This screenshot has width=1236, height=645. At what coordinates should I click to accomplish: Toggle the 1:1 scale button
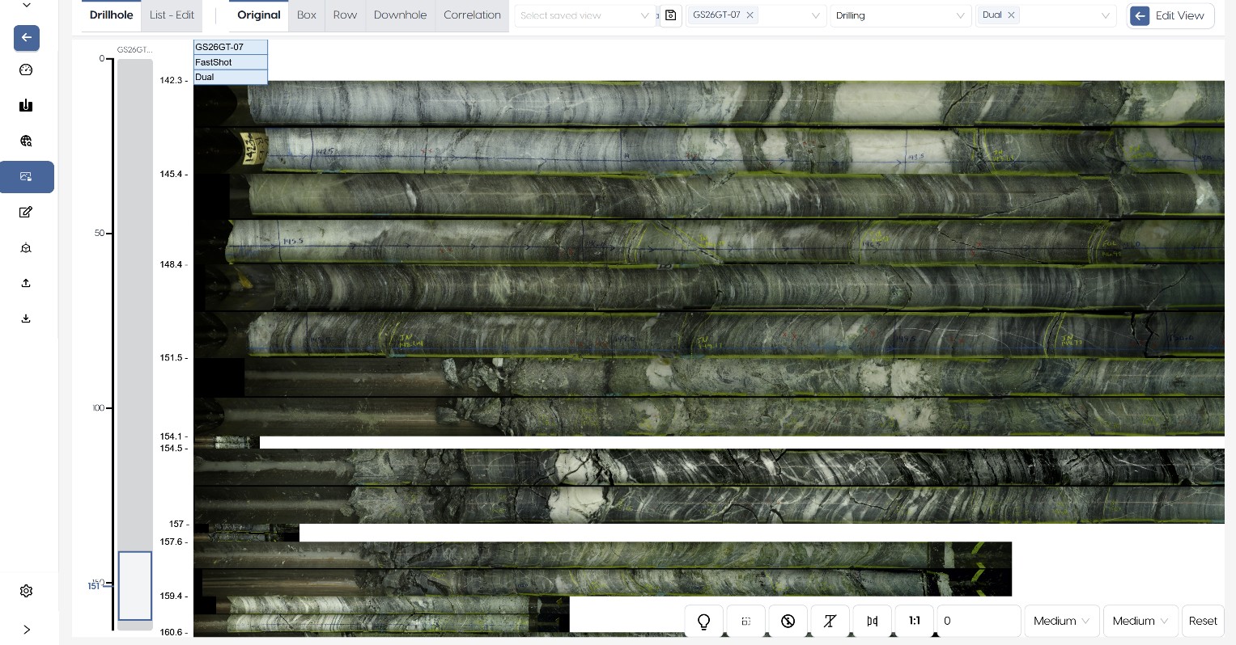pos(915,621)
